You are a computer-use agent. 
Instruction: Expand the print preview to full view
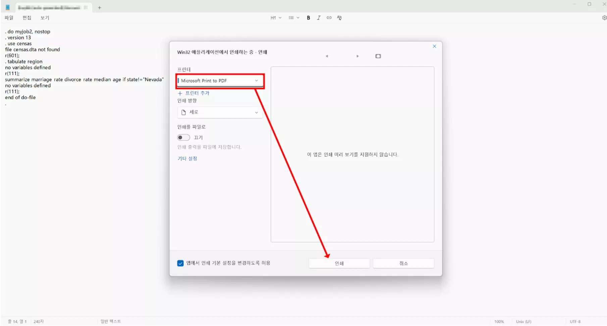[x=378, y=56]
